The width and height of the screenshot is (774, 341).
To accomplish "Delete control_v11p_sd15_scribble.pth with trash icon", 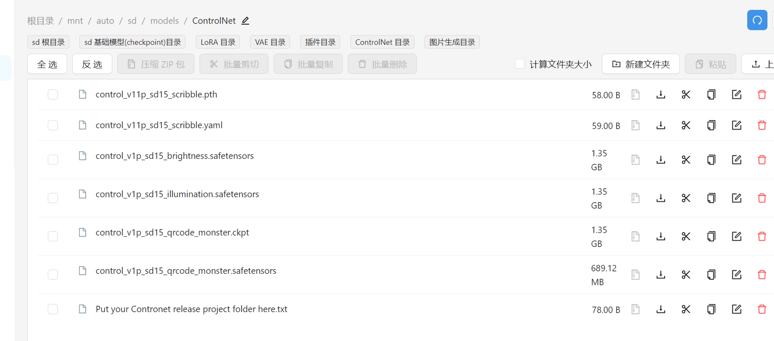I will (x=762, y=95).
